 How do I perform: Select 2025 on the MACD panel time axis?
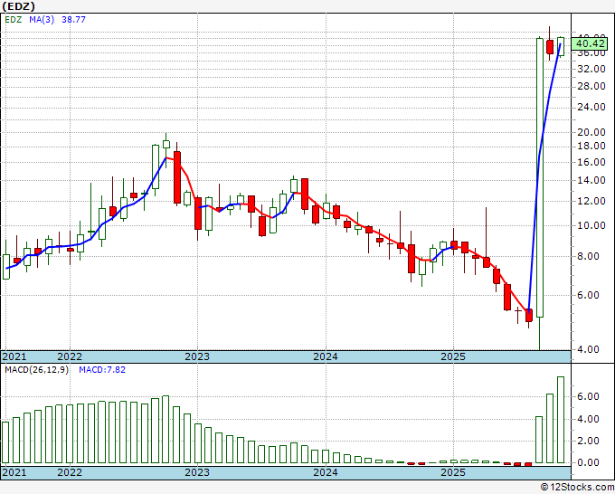coord(453,472)
